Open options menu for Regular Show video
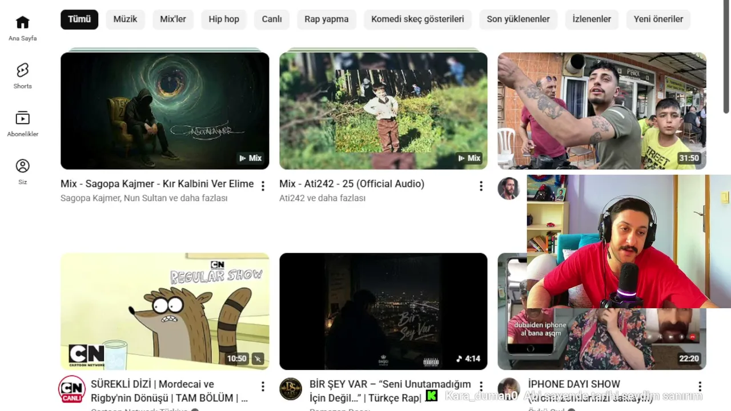 [x=263, y=386]
